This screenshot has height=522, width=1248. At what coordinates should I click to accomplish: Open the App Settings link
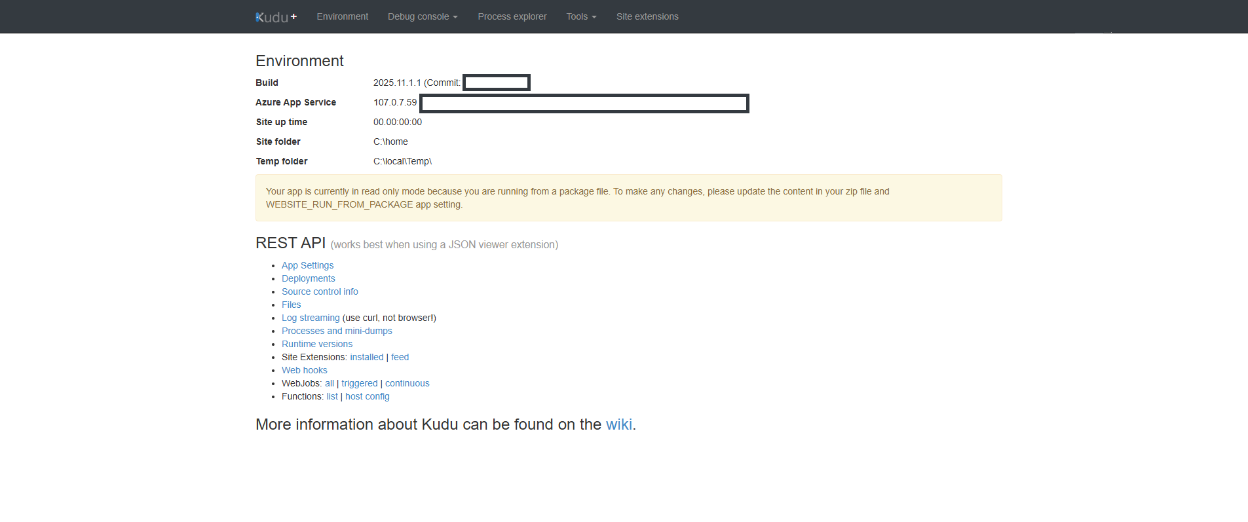(307, 265)
